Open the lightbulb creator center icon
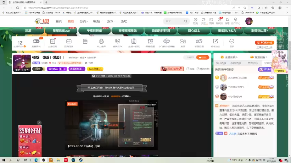The height and width of the screenshot is (163, 291). point(235,20)
